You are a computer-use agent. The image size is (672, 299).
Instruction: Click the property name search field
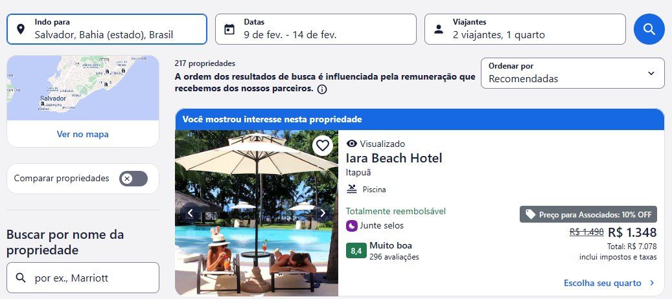tap(83, 278)
